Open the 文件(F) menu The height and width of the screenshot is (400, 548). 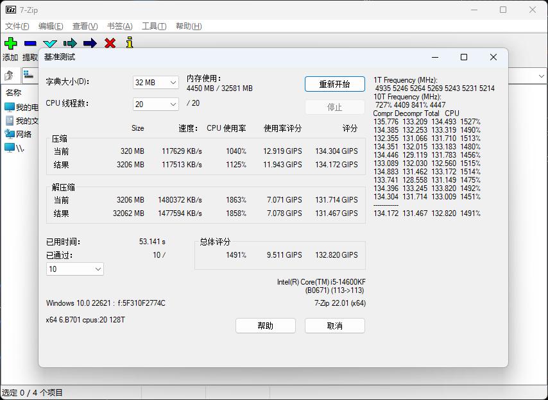tap(17, 26)
